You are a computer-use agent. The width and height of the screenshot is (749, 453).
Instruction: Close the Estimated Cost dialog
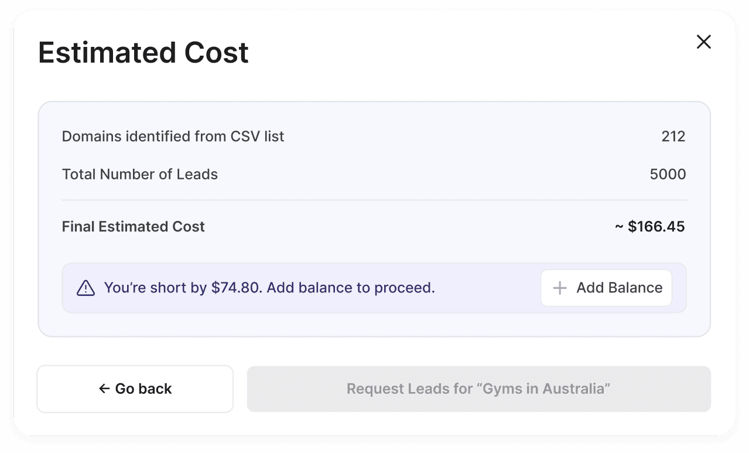703,42
